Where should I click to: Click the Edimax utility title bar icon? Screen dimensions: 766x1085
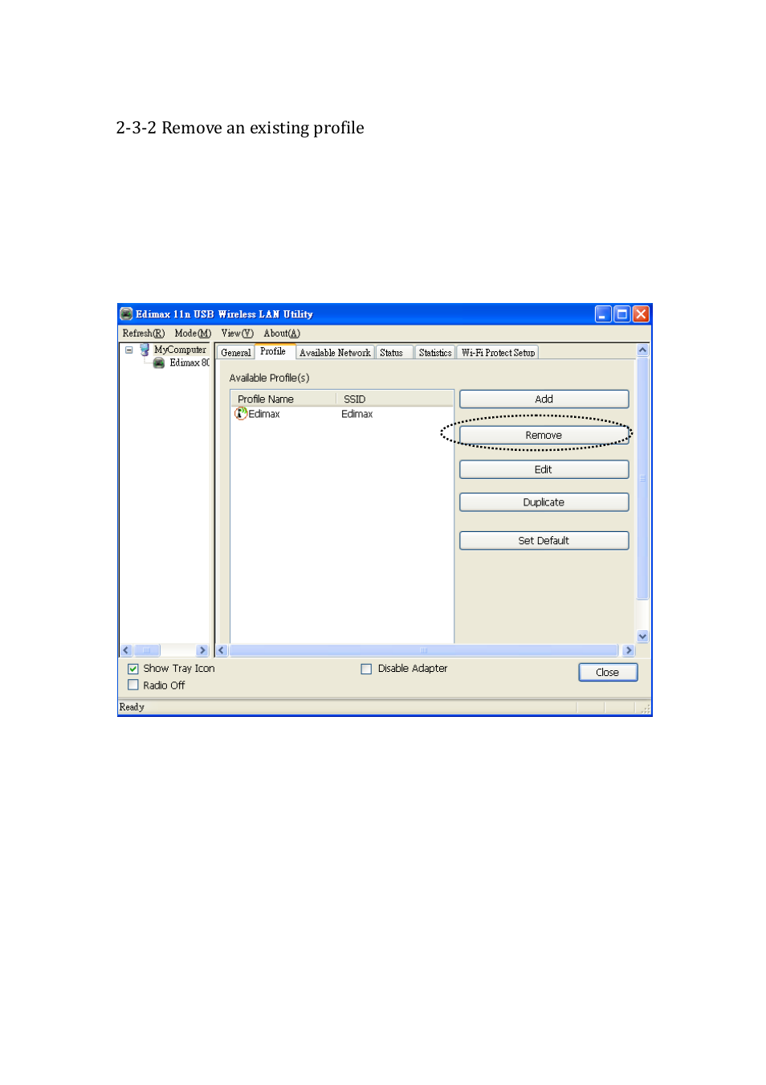point(126,314)
